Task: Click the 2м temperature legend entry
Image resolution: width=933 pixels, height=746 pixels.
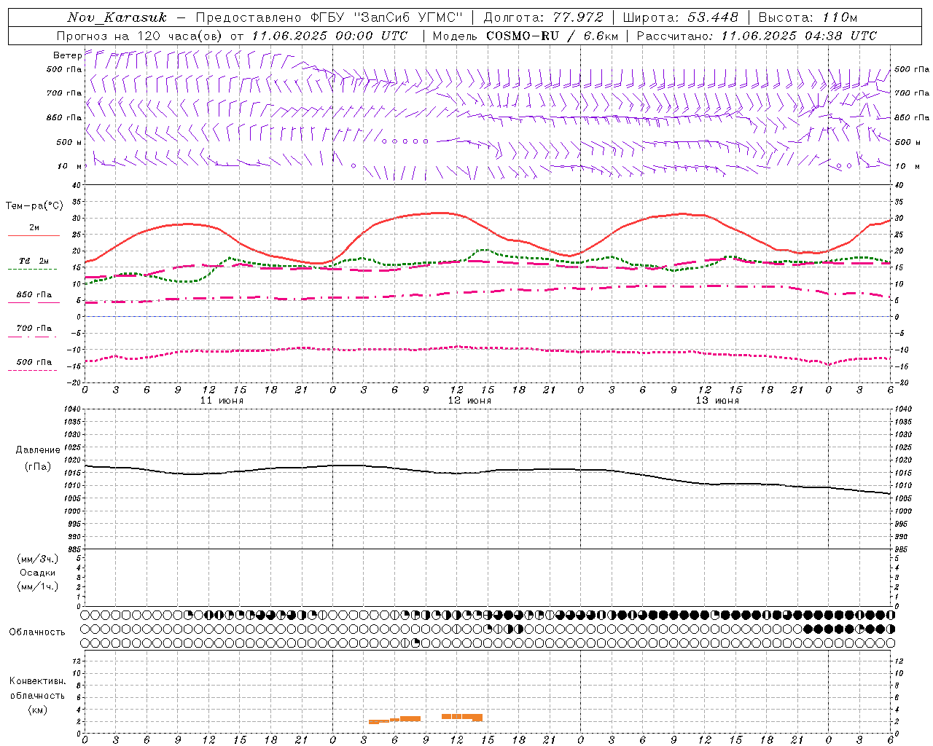Action: tap(34, 228)
